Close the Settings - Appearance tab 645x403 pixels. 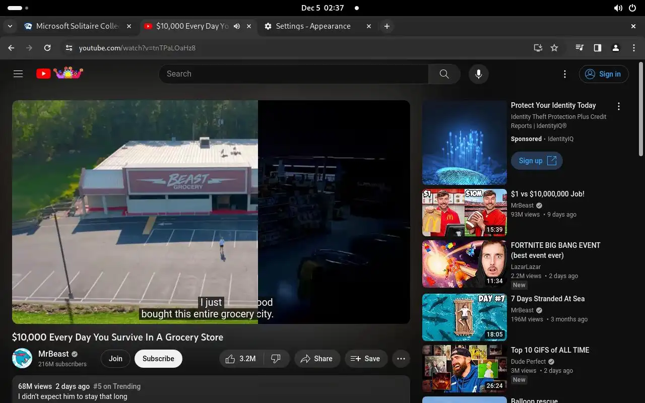[368, 26]
